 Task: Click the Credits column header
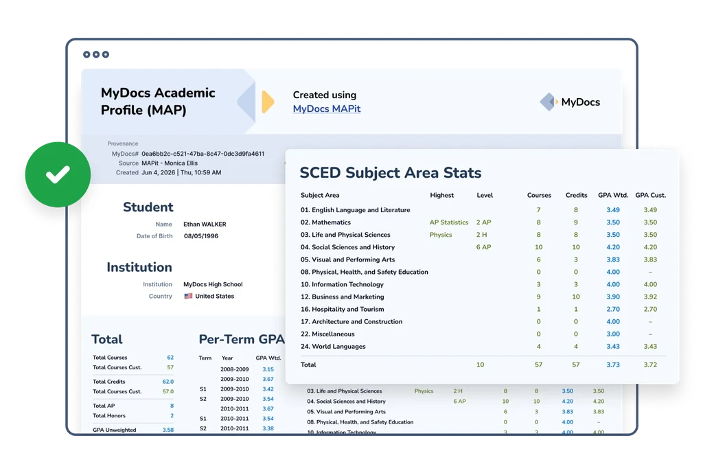576,195
